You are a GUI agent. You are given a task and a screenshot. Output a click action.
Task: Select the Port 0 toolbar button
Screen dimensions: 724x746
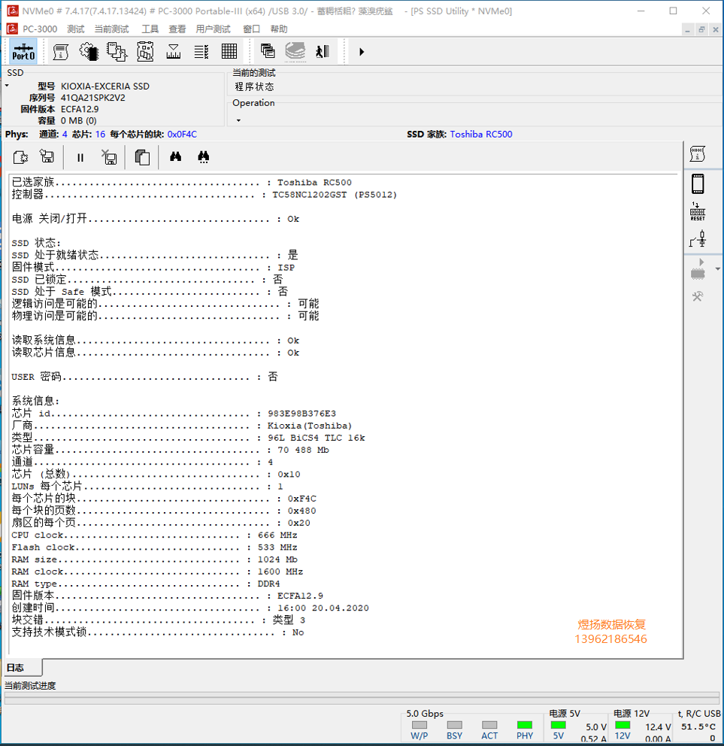point(23,51)
